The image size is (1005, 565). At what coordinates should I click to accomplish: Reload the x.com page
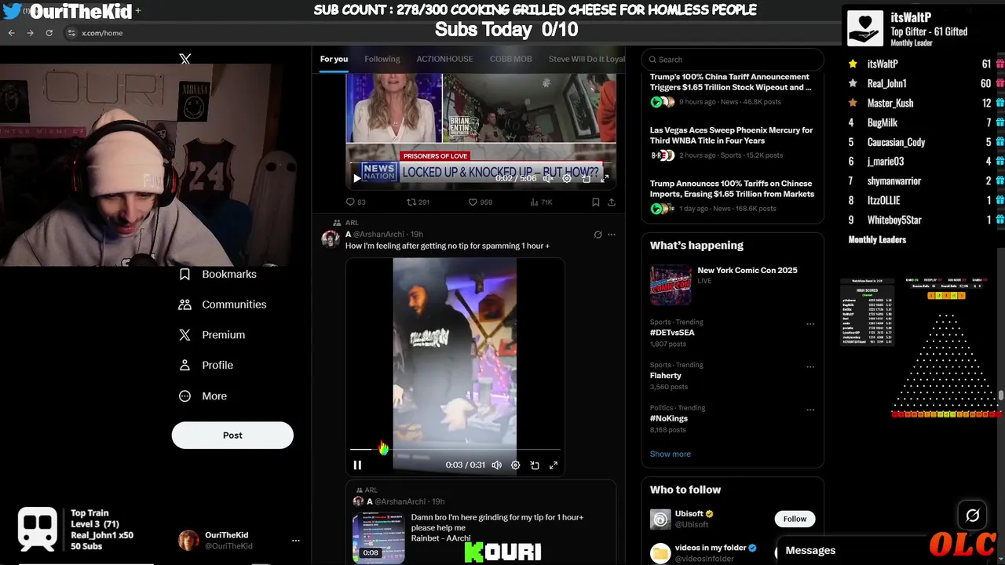tap(49, 33)
